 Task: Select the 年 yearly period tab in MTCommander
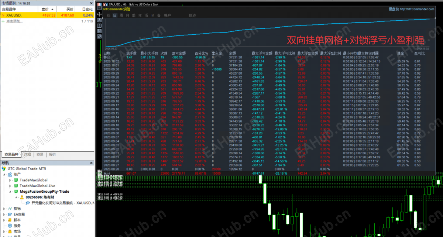pos(140,16)
